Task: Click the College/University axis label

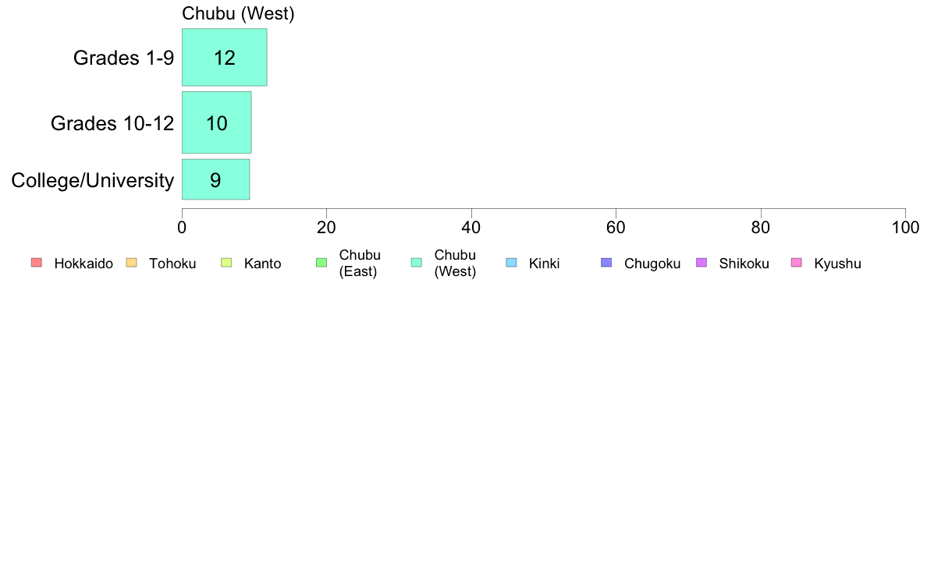Action: 93,180
